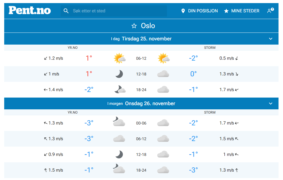This screenshot has width=283, height=180.
Task: Toggle Oslo favorite star
Action: [134, 26]
